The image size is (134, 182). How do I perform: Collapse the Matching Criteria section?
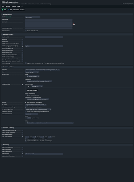click(2, 35)
